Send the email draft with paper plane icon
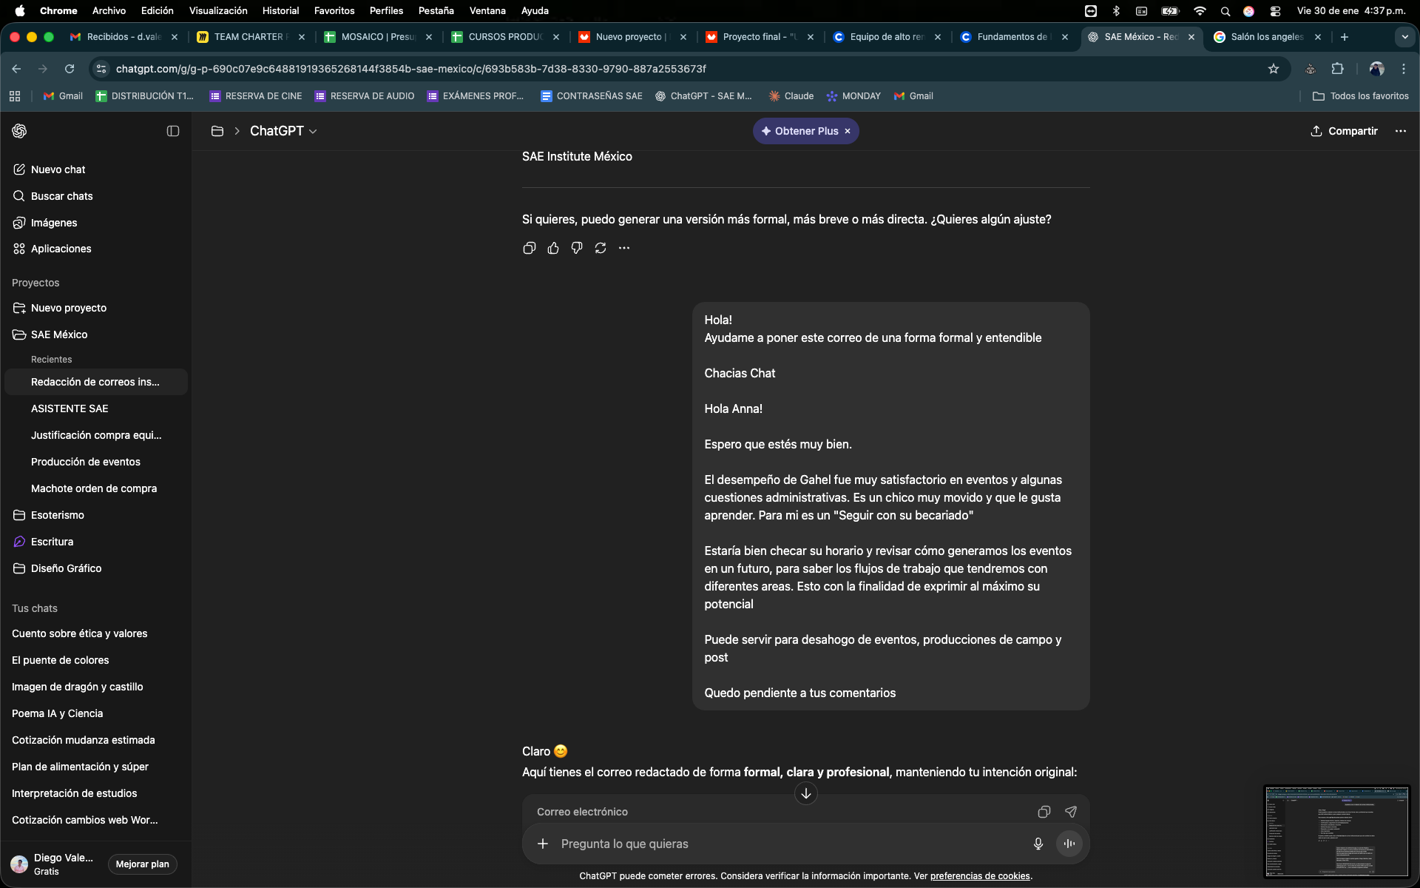1420x888 pixels. (x=1070, y=812)
